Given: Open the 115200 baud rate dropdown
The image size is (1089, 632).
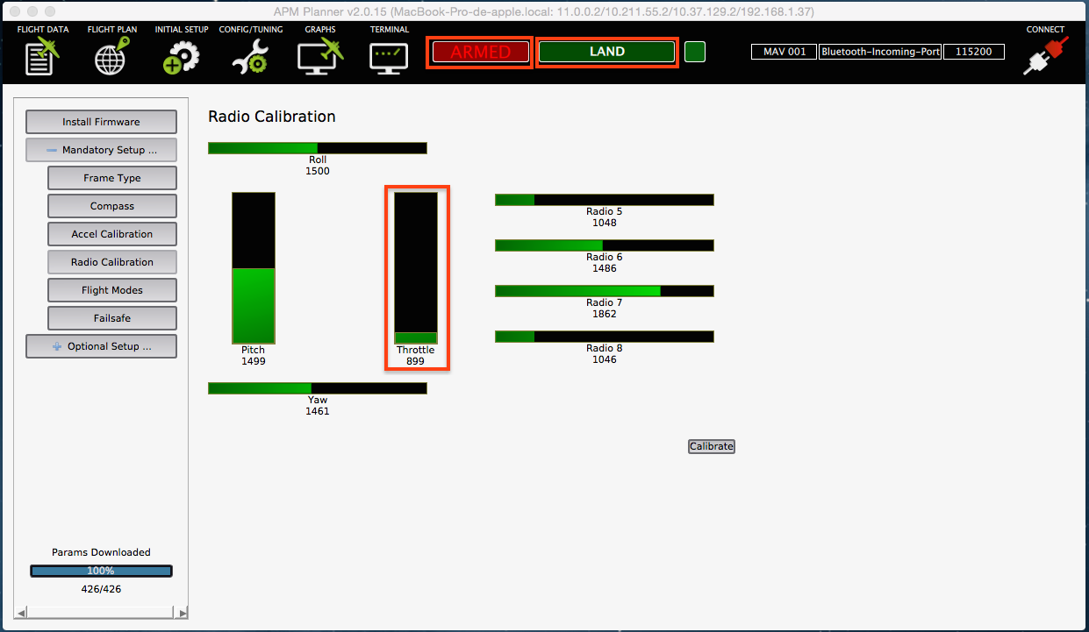Looking at the screenshot, I should point(974,52).
